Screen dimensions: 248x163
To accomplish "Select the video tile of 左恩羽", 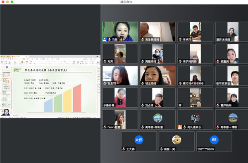I will [120, 76].
